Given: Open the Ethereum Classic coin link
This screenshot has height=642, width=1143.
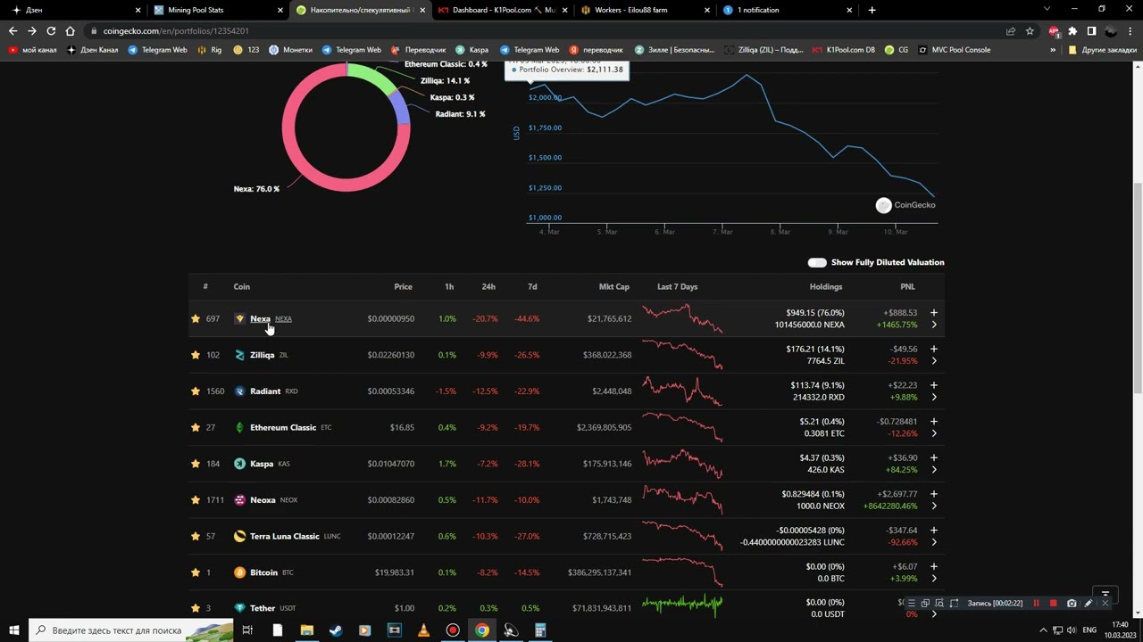Looking at the screenshot, I should [283, 427].
